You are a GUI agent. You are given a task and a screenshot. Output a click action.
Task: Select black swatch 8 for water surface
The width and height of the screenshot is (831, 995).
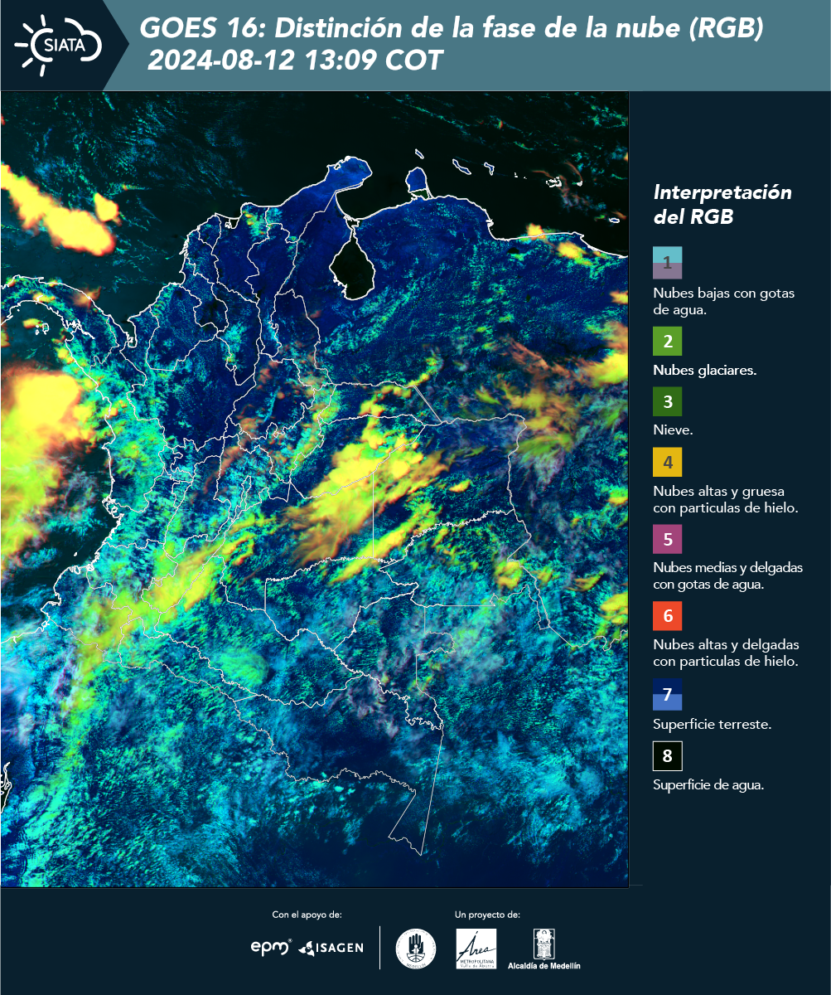(x=667, y=755)
